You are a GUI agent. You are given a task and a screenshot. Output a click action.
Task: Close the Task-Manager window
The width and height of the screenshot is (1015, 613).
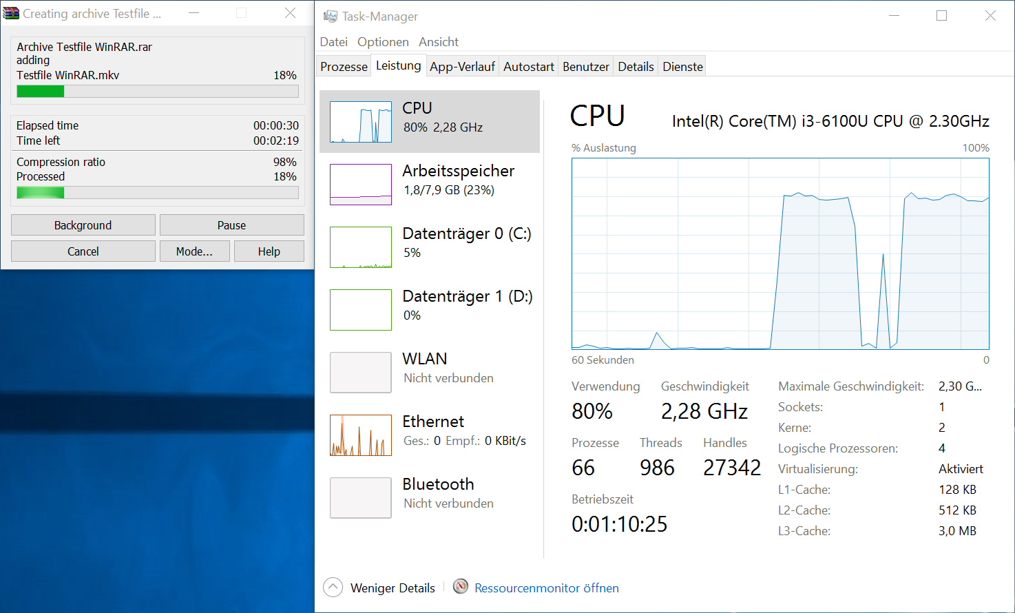click(x=990, y=16)
